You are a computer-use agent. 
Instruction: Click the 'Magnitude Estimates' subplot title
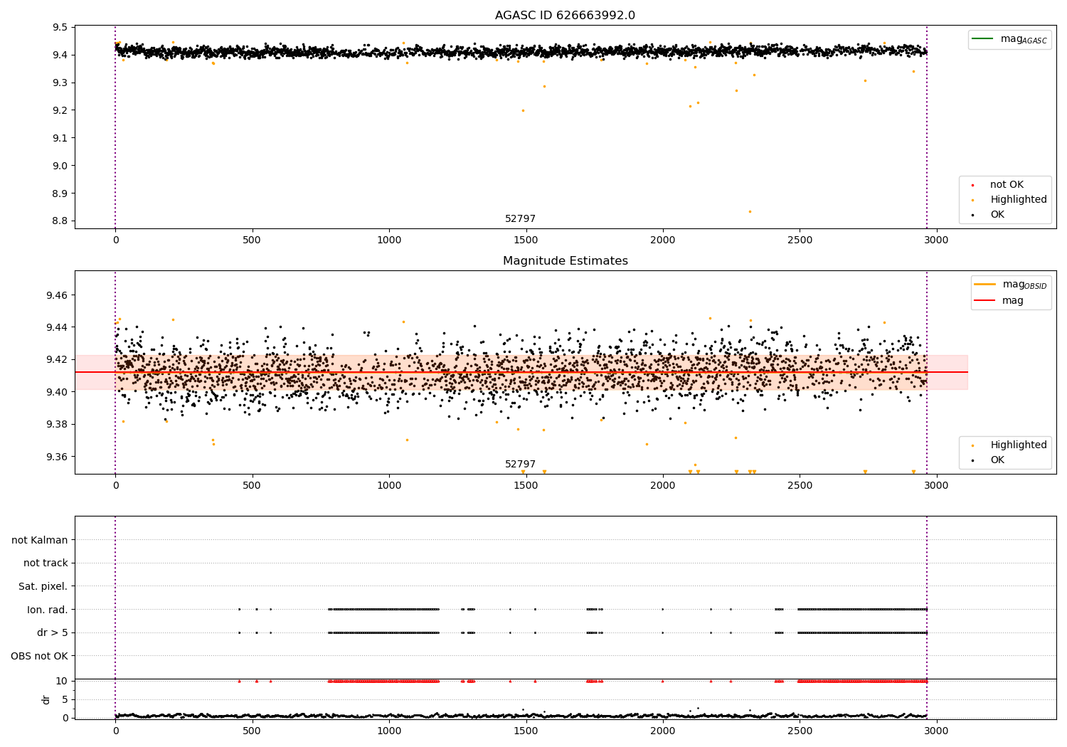click(x=565, y=261)
